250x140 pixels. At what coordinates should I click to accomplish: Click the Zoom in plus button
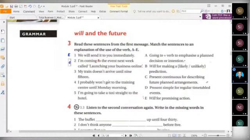tap(228, 135)
